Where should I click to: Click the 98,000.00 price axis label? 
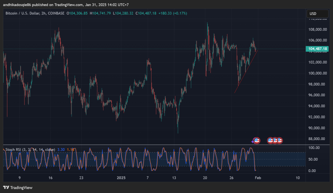point(317,84)
